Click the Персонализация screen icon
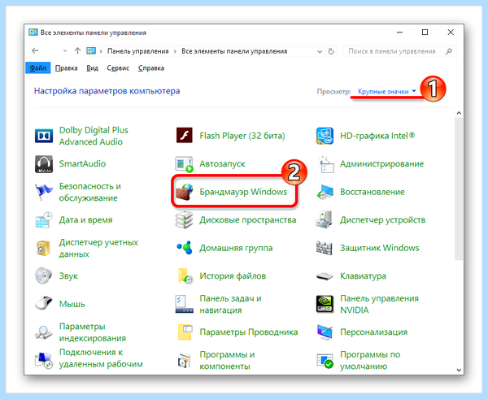The height and width of the screenshot is (399, 488). pyautogui.click(x=325, y=332)
